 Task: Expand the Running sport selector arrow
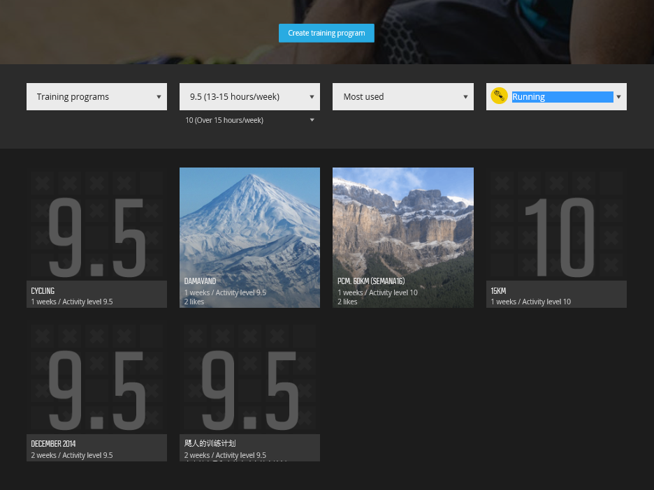coord(618,96)
